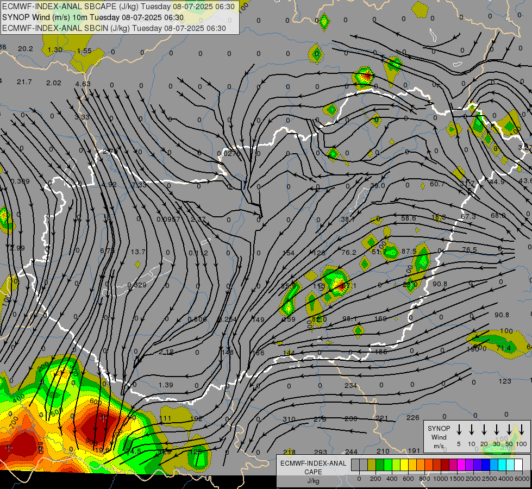Click the yellow swatch in CAPE legend
This screenshot has width=532, height=489.
click(404, 465)
